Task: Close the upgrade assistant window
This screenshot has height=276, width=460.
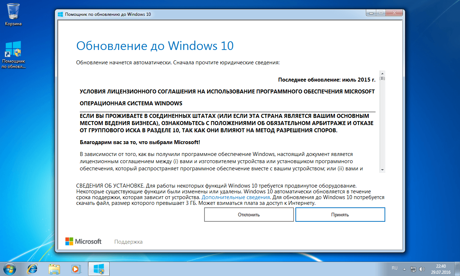Action: tap(394, 13)
